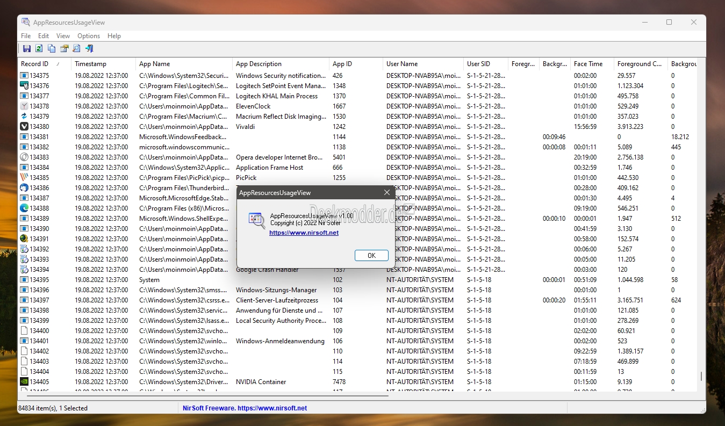This screenshot has width=725, height=426.
Task: Select the 'Logitech KHAL Main Process' cell
Action: [277, 96]
